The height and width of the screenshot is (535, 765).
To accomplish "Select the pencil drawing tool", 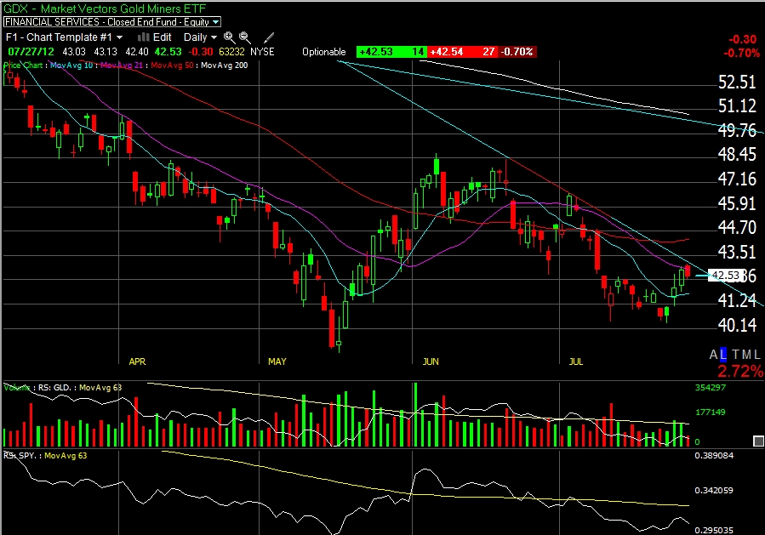I will point(269,37).
